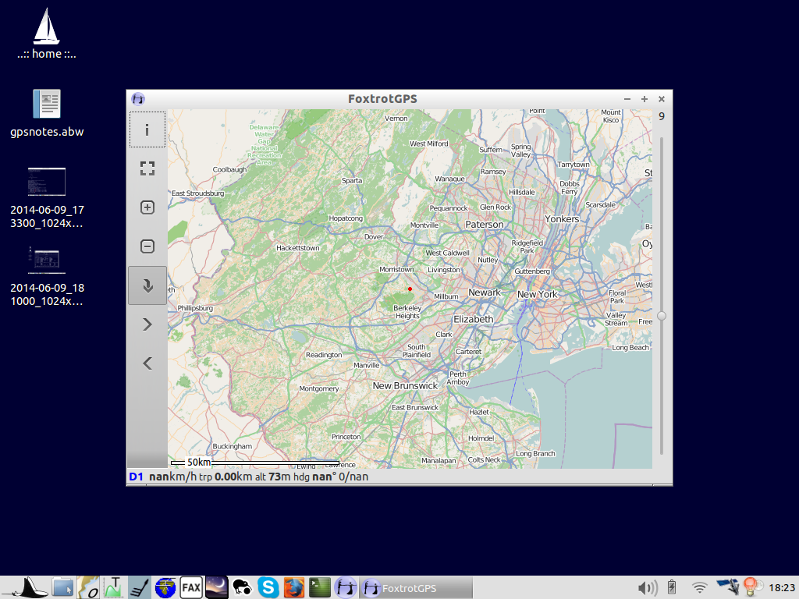Image resolution: width=799 pixels, height=599 pixels.
Task: Click FoxtrotGPS taskbar window button
Action: click(x=416, y=588)
